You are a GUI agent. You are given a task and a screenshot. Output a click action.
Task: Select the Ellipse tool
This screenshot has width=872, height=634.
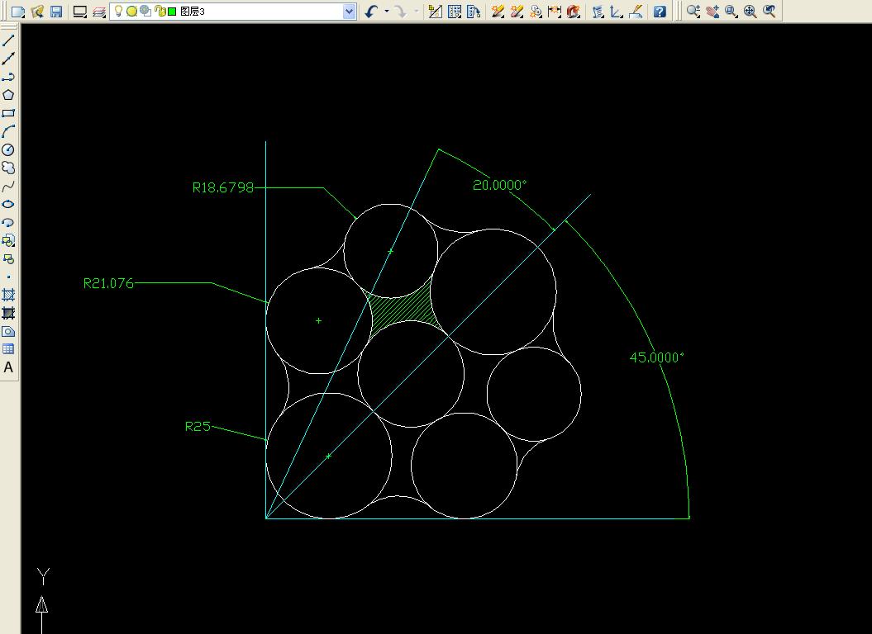tap(8, 205)
